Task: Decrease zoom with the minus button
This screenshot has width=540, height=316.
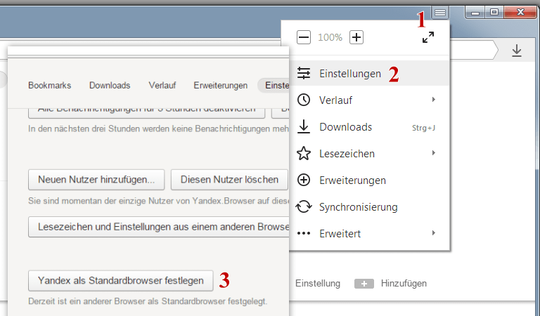Action: click(304, 37)
